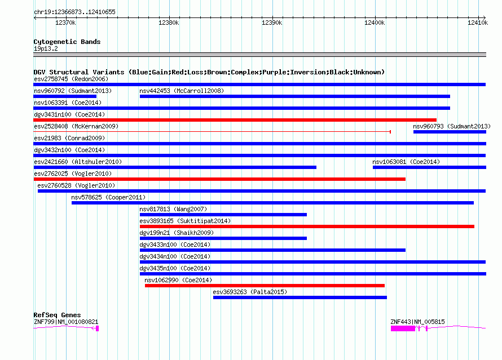This screenshot has height=360, width=502.
Task: Click the 12380k ruler position label
Action: 169,23
